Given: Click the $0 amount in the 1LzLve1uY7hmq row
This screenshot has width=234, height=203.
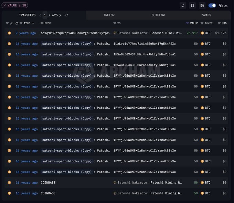Looking at the screenshot, I should coord(224,44).
